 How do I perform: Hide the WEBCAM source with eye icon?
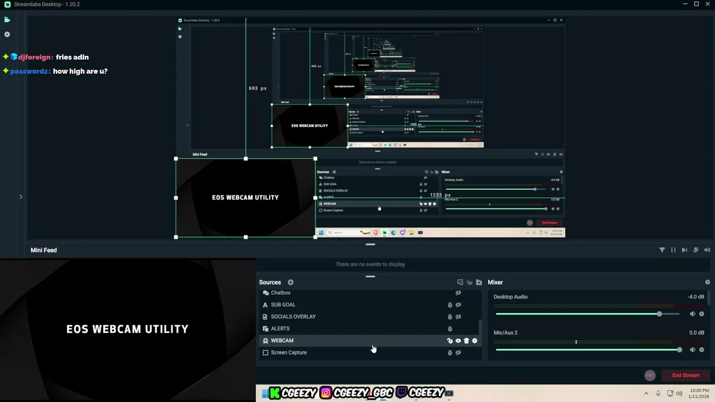pos(458,341)
